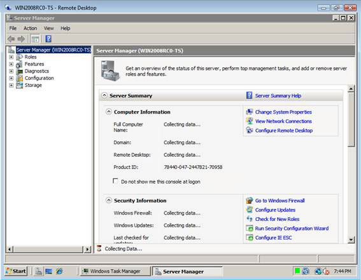Click the Server Manager quick launch icon
361x280 pixels.
pos(38,271)
